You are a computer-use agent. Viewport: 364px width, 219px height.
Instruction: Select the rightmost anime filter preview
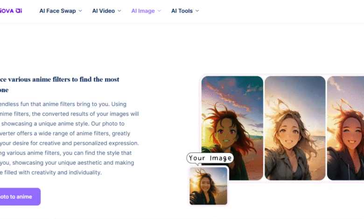[346, 128]
